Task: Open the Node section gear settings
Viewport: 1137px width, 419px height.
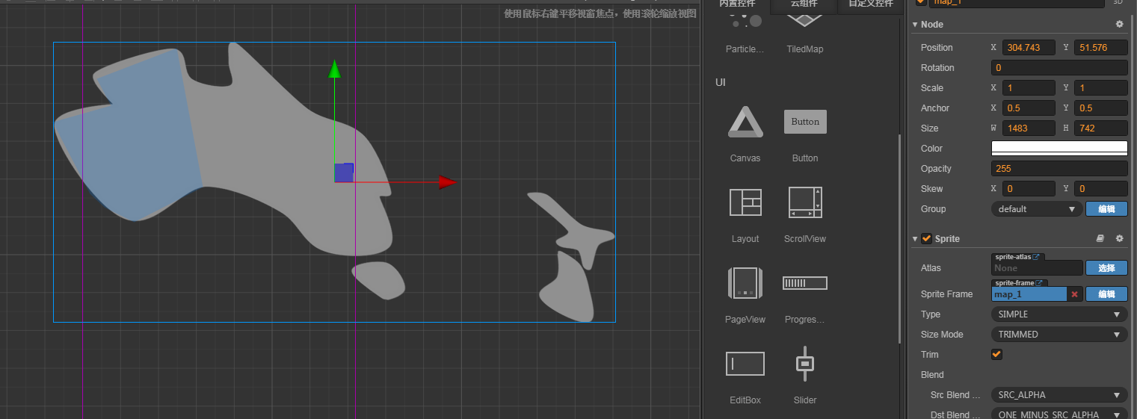Action: click(x=1119, y=24)
